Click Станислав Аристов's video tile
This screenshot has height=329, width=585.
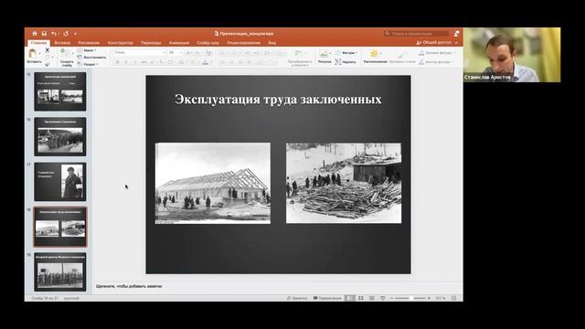(x=512, y=55)
